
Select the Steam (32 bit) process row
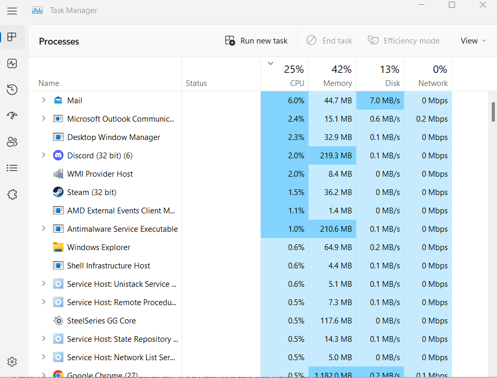tap(92, 192)
